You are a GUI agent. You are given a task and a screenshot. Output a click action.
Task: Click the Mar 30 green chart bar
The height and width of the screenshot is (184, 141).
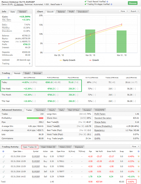point(90,41)
